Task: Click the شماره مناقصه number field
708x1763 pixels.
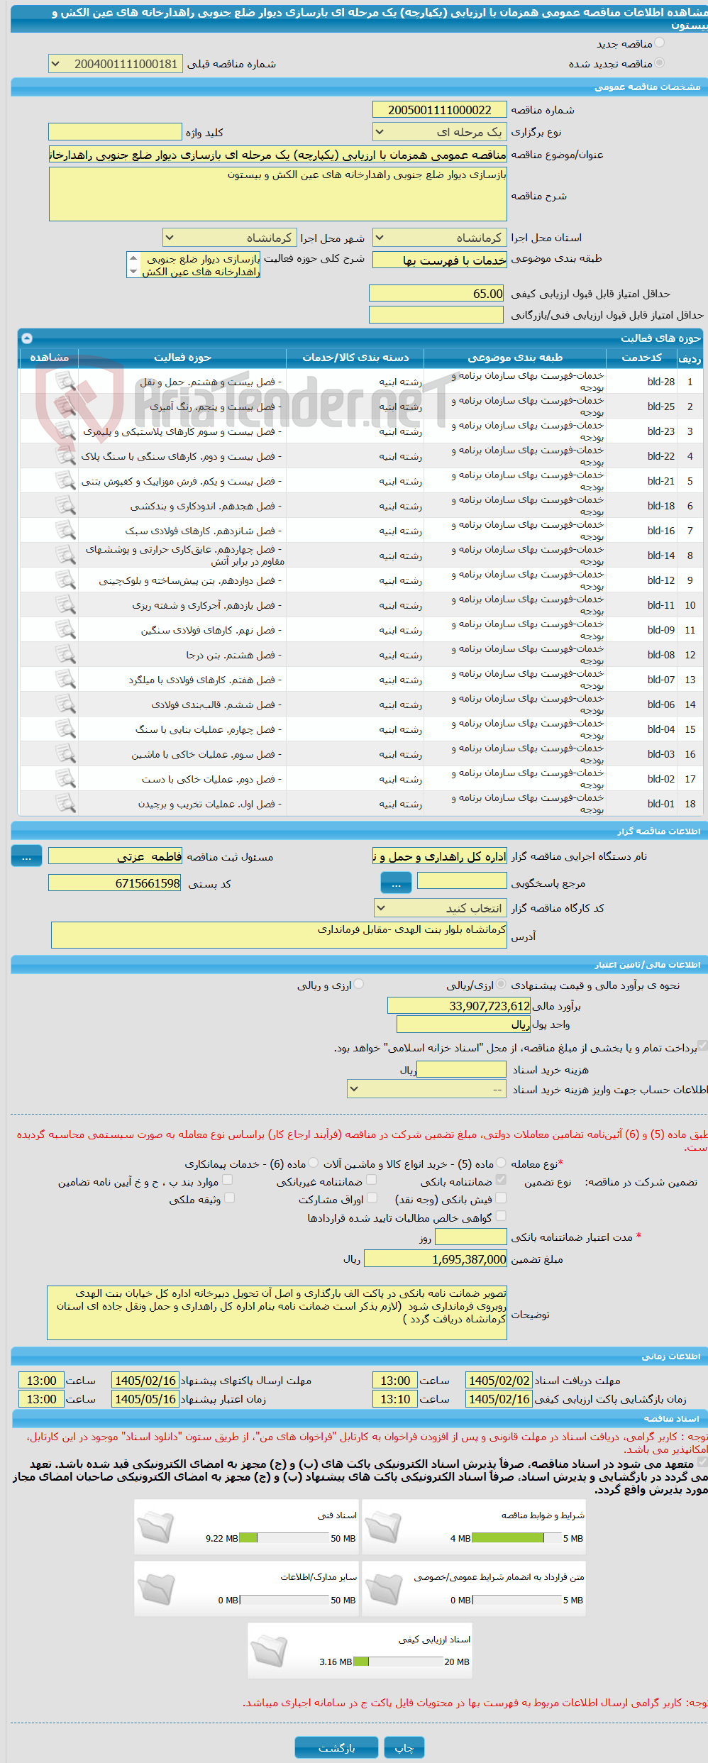Action: (439, 110)
